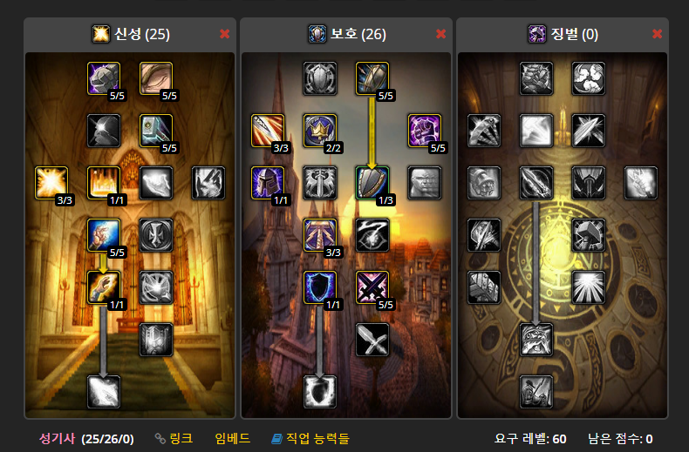
Task: Click the knight helmet talent 1/1
Action: [268, 183]
